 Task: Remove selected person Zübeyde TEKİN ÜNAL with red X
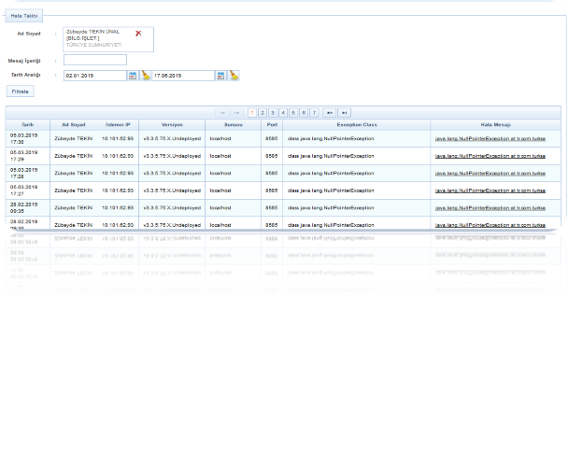(138, 33)
